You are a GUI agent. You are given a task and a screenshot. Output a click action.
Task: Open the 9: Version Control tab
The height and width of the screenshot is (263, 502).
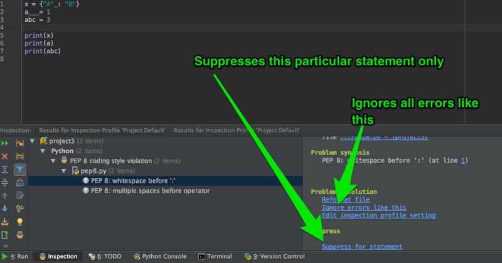click(274, 257)
